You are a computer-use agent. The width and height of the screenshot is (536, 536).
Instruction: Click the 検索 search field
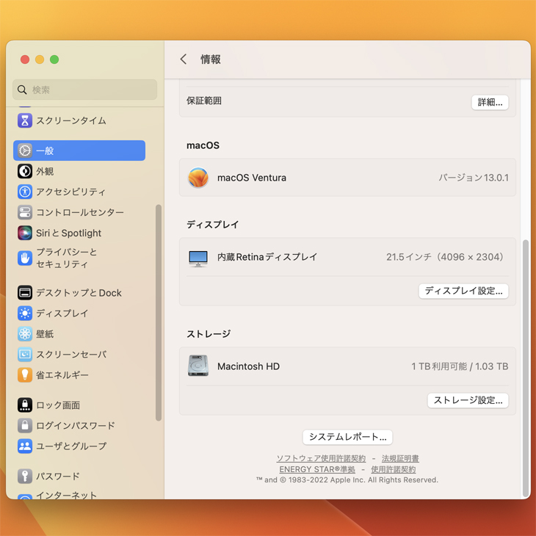pyautogui.click(x=84, y=90)
